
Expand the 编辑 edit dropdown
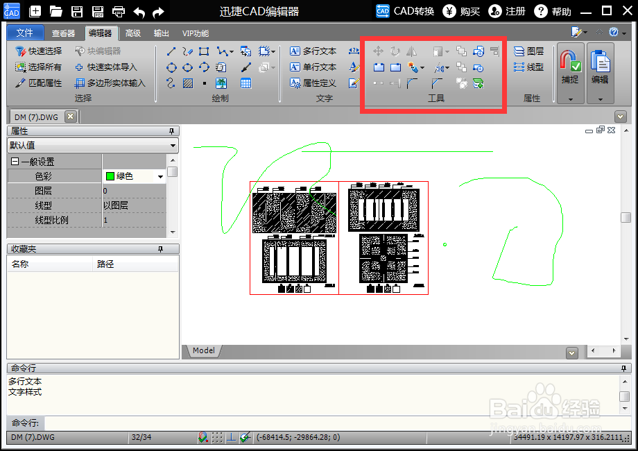coord(600,99)
